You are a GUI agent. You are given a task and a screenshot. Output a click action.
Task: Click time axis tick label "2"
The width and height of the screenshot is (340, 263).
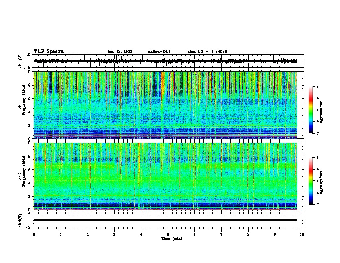(88, 235)
